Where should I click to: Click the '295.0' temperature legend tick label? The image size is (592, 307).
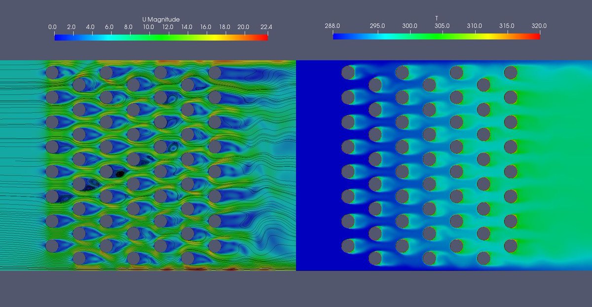point(378,26)
